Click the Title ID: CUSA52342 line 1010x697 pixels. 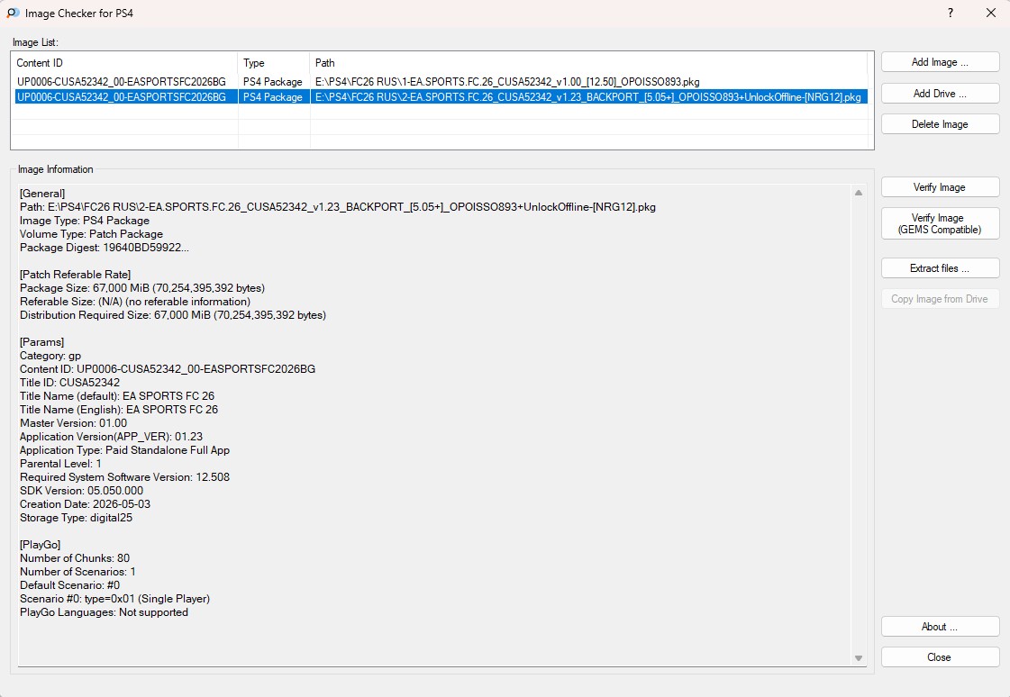69,383
